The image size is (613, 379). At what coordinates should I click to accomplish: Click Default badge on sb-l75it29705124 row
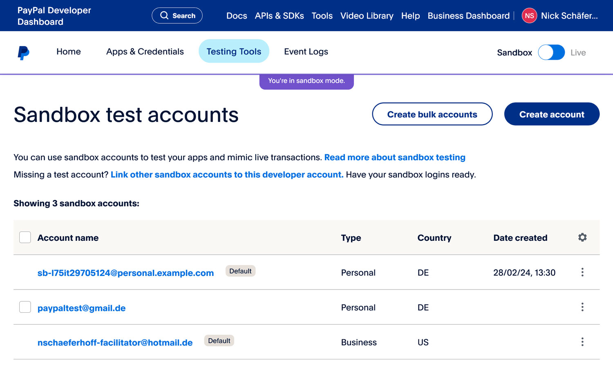tap(240, 271)
